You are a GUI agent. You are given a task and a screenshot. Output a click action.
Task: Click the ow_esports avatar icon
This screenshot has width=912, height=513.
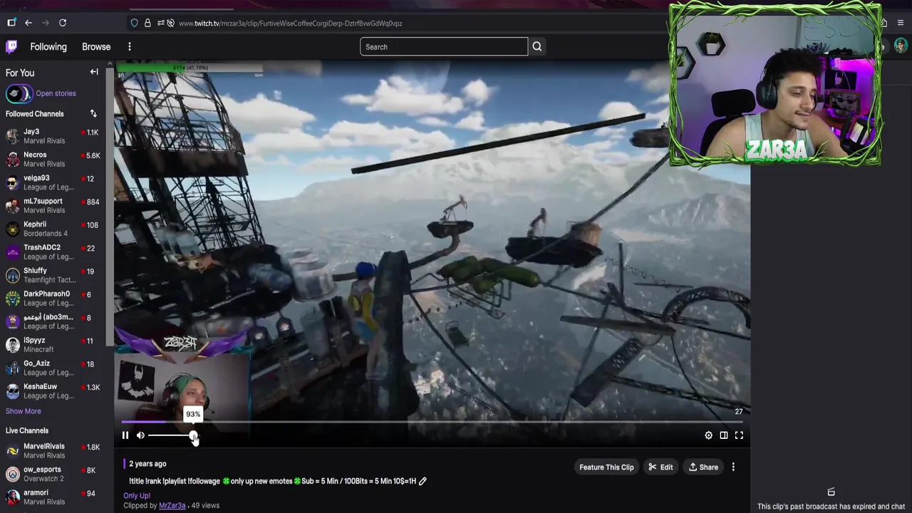pos(12,474)
